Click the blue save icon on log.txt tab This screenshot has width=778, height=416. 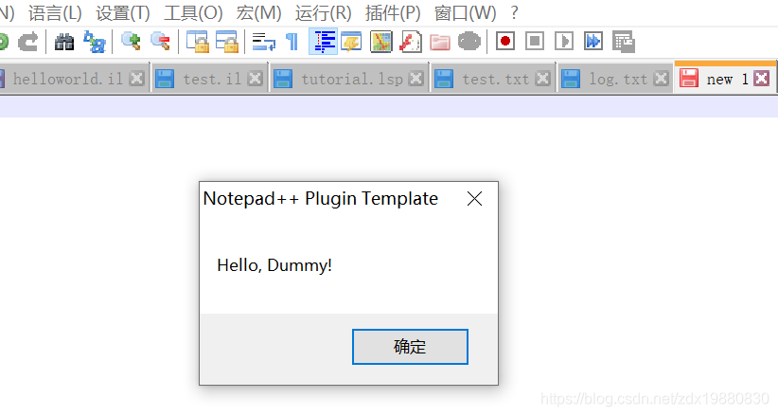(x=571, y=79)
